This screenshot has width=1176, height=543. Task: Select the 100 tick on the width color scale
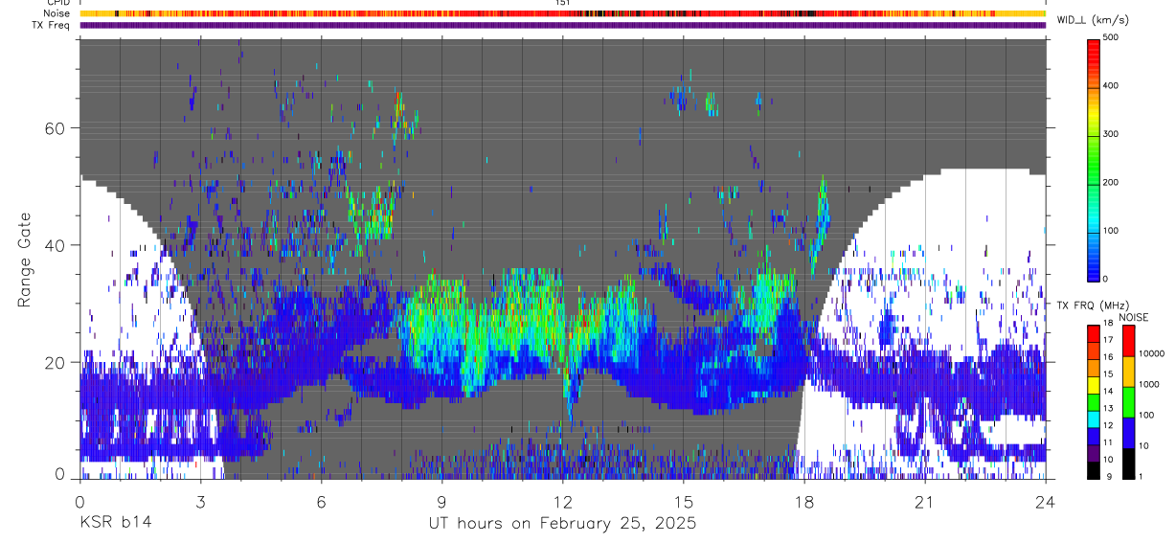(x=1112, y=230)
